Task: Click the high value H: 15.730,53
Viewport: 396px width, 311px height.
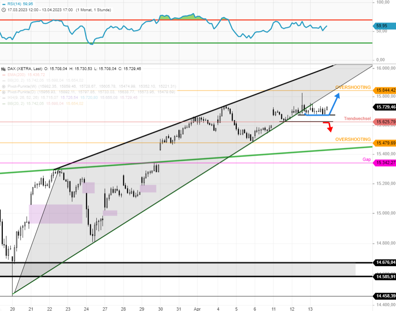Action: 81,69
